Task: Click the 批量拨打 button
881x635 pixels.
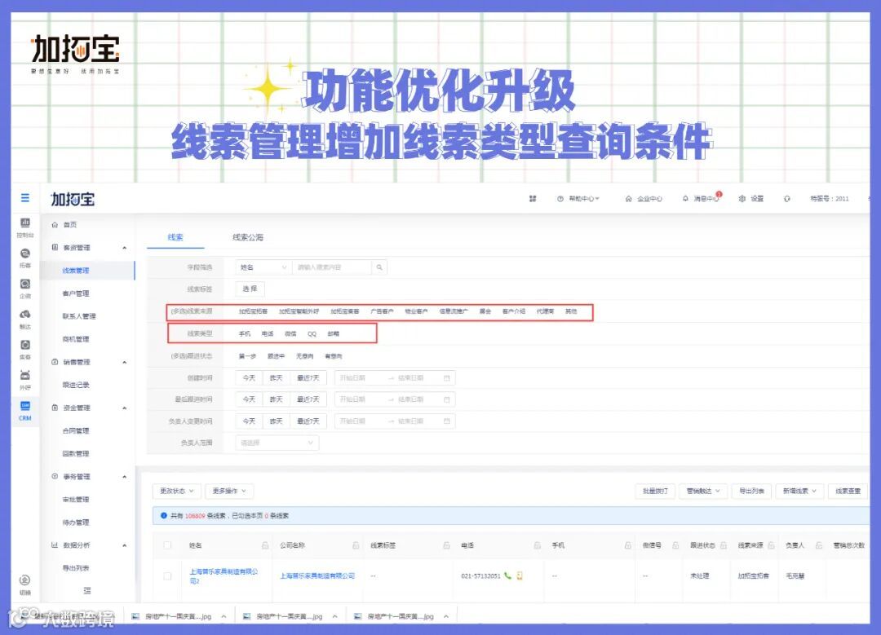Action: click(655, 492)
